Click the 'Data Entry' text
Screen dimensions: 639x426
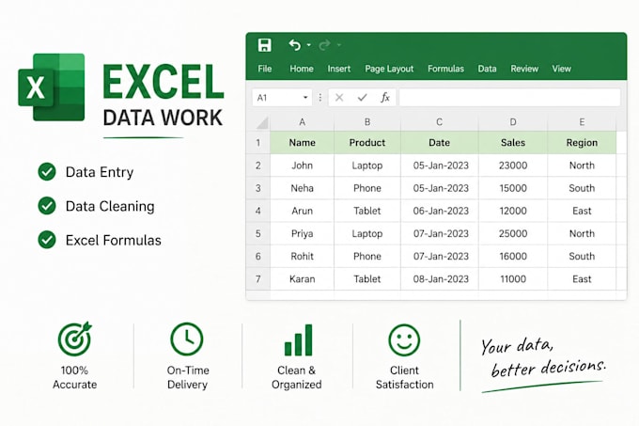tap(100, 172)
